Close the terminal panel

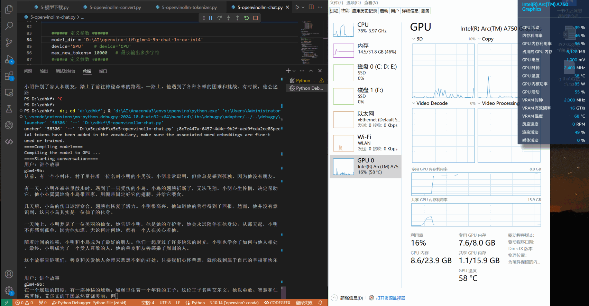tap(320, 71)
